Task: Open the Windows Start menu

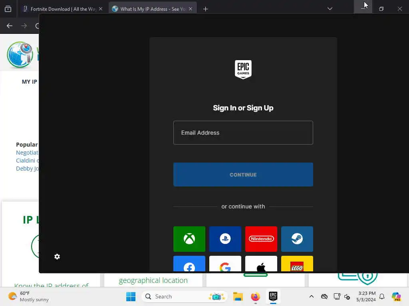Action: point(131,296)
